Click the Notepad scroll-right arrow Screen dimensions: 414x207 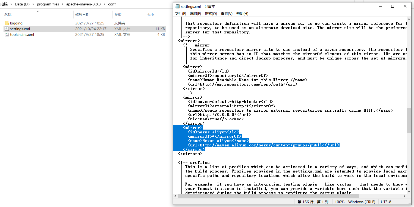(x=405, y=196)
